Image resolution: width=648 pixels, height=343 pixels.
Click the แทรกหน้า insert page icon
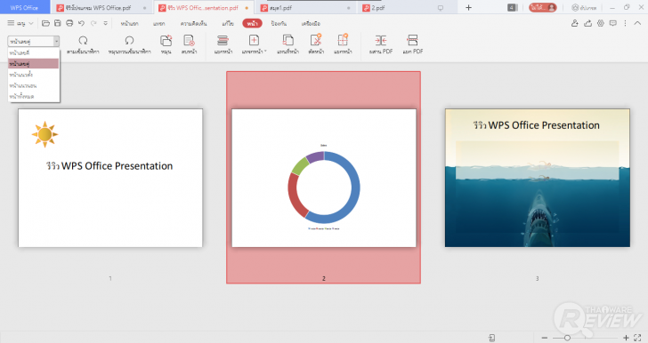254,40
